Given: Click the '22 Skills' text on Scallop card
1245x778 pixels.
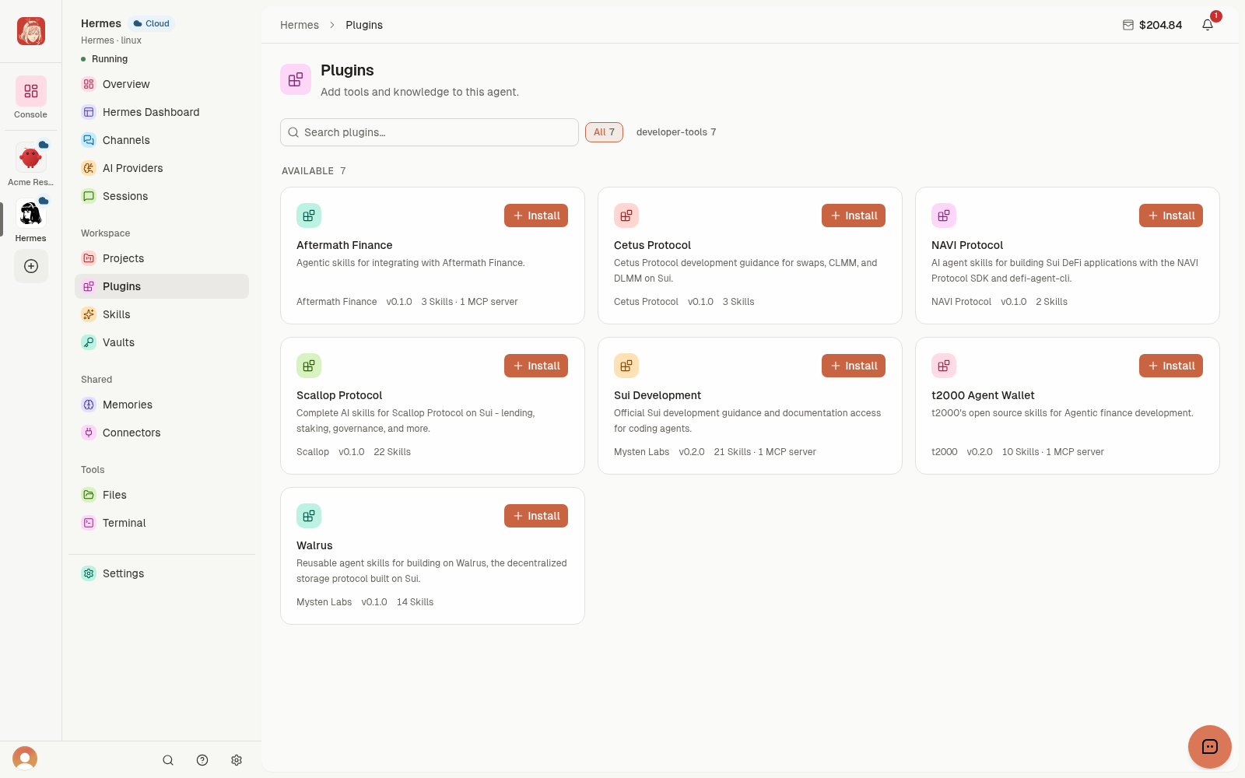Looking at the screenshot, I should click(392, 452).
